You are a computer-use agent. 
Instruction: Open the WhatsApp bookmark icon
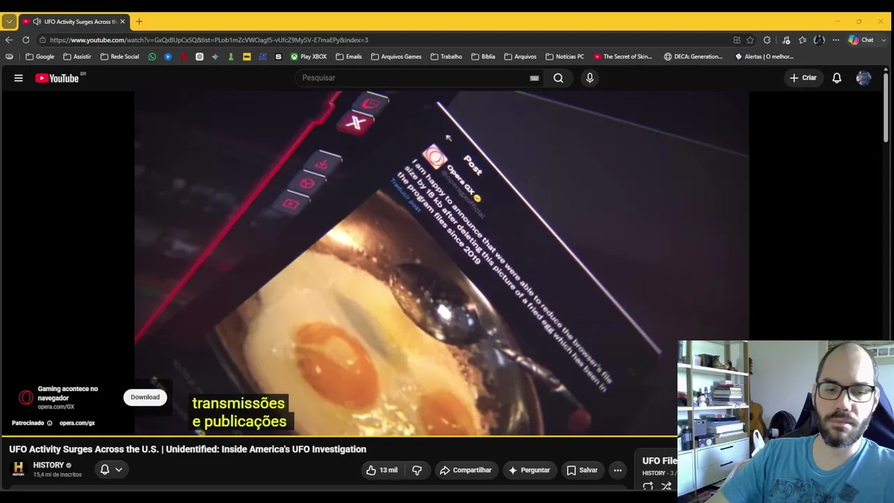pos(152,57)
